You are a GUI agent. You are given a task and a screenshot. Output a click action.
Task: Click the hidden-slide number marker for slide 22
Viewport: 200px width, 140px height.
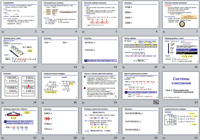pos(156,102)
